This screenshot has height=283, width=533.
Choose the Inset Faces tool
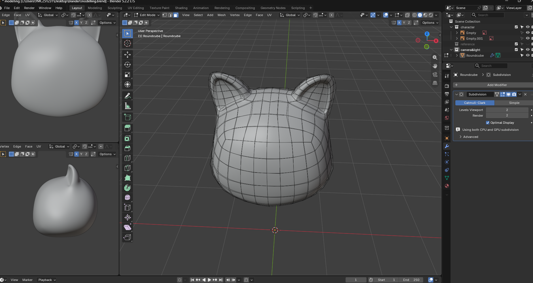point(128,138)
